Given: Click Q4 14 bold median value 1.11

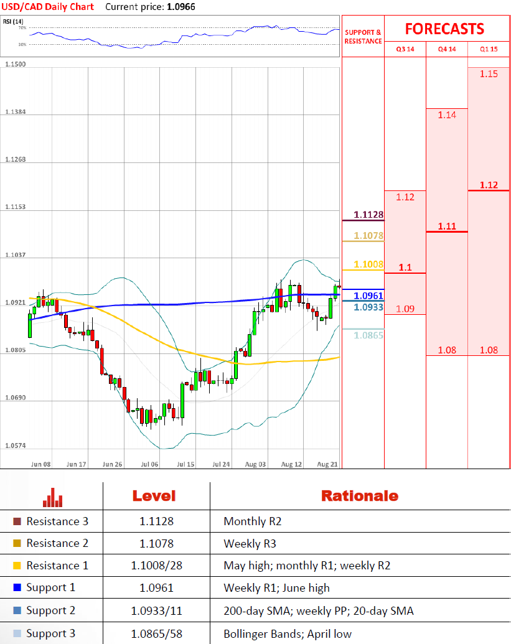Looking at the screenshot, I should coord(447,226).
